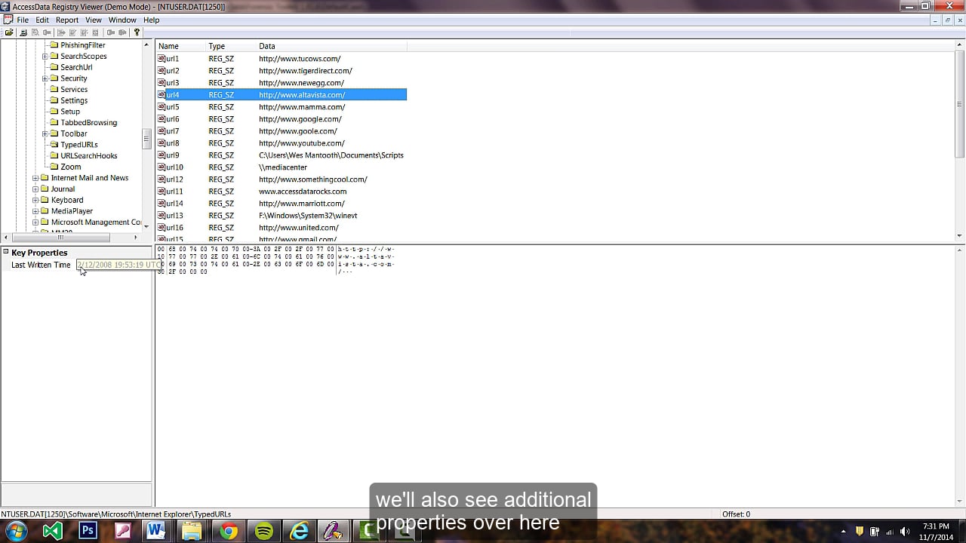Sort values by the Name column header
The width and height of the screenshot is (966, 543).
tap(180, 46)
